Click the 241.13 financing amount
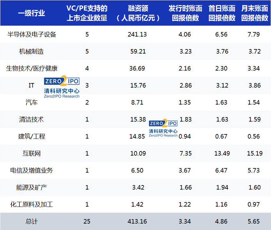 (137, 34)
